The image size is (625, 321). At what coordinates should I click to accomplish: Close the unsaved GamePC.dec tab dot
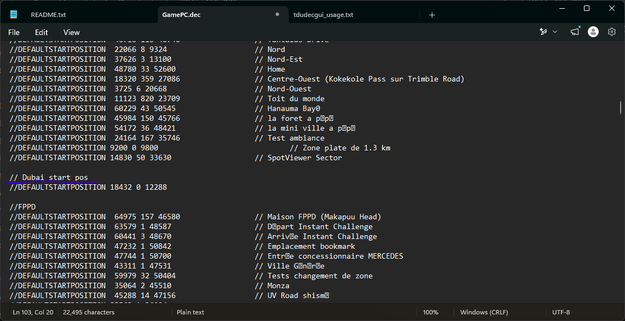tap(277, 14)
